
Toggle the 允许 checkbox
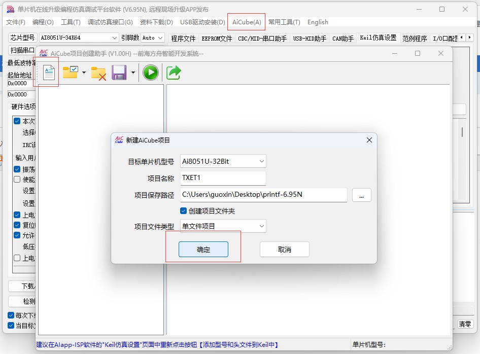[x=17, y=235]
